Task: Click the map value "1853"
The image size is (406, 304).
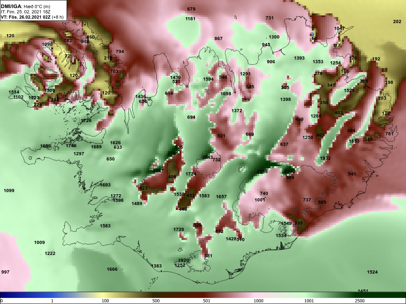Action: 354,141
